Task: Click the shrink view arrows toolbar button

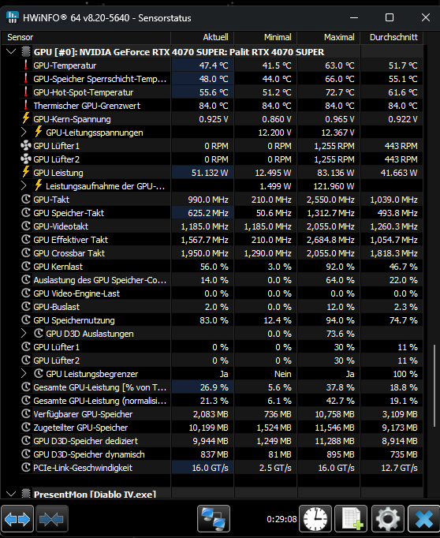Action: [52, 519]
